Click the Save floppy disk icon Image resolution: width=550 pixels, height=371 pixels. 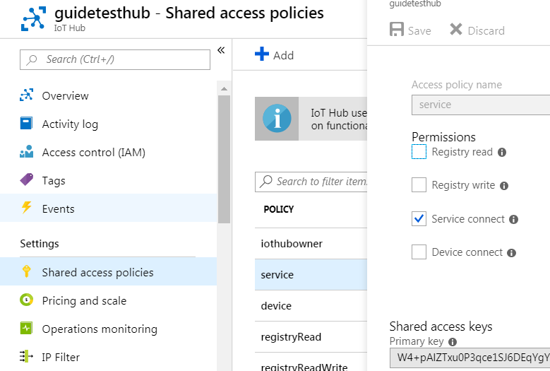click(x=397, y=29)
